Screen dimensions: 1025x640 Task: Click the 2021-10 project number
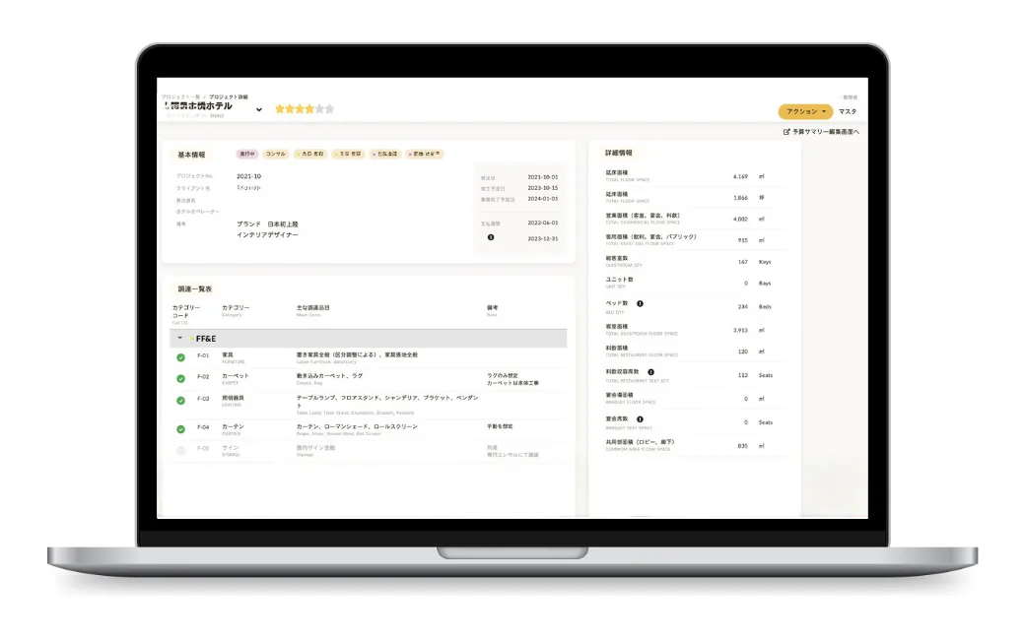(248, 176)
